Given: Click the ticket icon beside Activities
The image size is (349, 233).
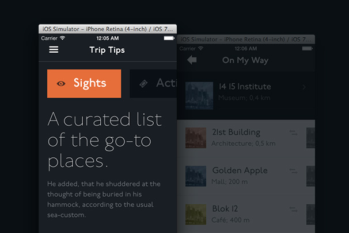Looking at the screenshot, I should pyautogui.click(x=143, y=84).
